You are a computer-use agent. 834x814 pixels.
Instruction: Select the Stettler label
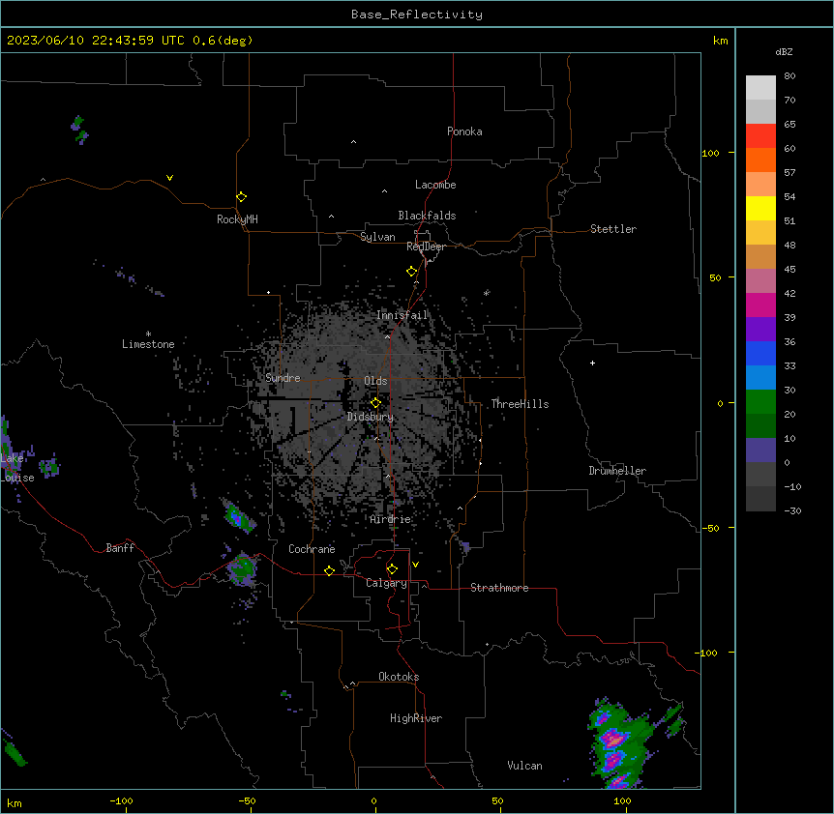(x=613, y=229)
